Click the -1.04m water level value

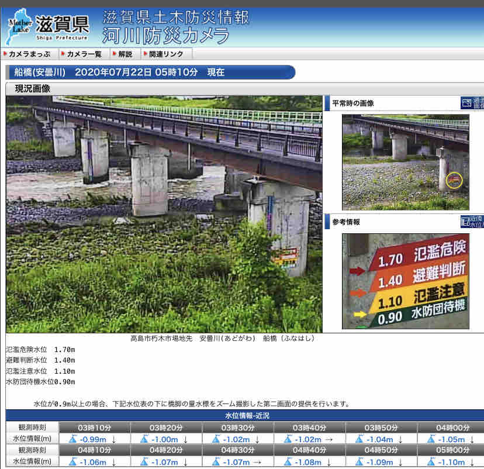pos(379,439)
